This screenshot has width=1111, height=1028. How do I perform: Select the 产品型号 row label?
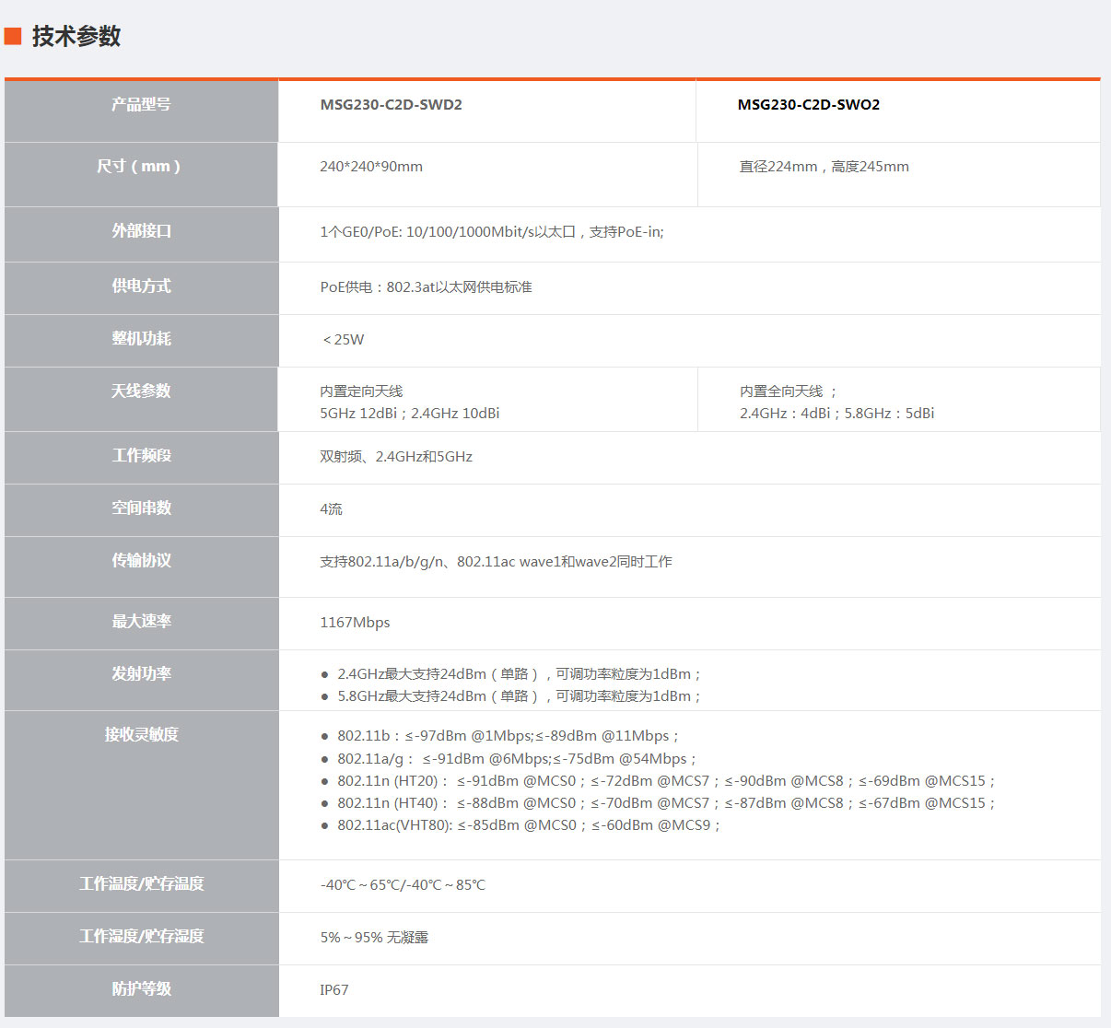coord(141,104)
